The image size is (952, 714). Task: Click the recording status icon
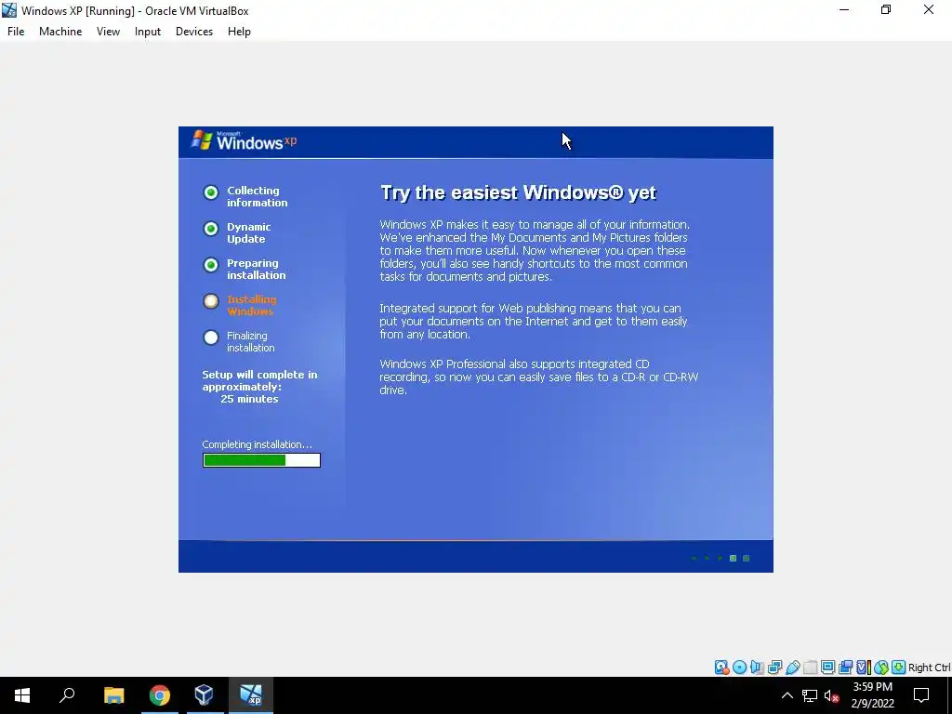(845, 668)
